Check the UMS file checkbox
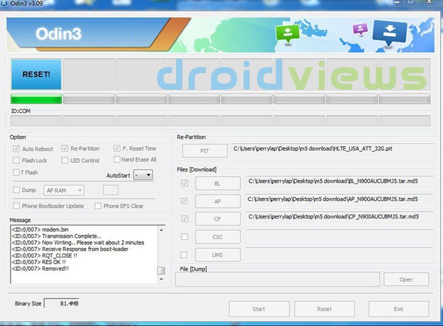The height and width of the screenshot is (326, 443). (x=183, y=255)
